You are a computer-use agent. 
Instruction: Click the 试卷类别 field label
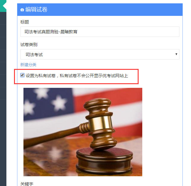(x=29, y=45)
